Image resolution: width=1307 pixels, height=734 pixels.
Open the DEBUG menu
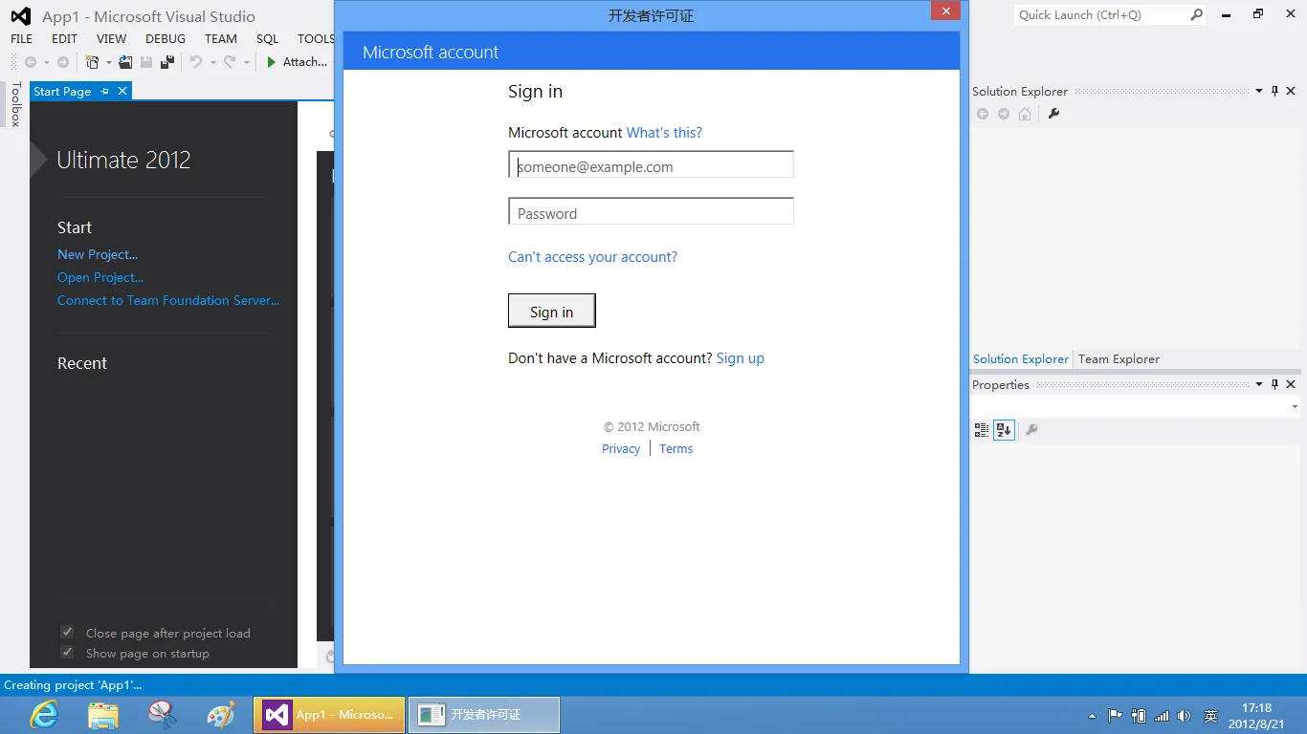coord(166,39)
